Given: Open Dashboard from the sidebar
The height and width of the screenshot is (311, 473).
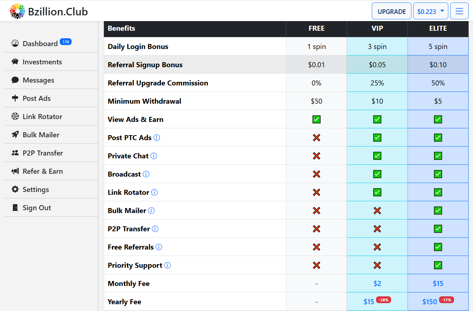Looking at the screenshot, I should click(x=40, y=44).
